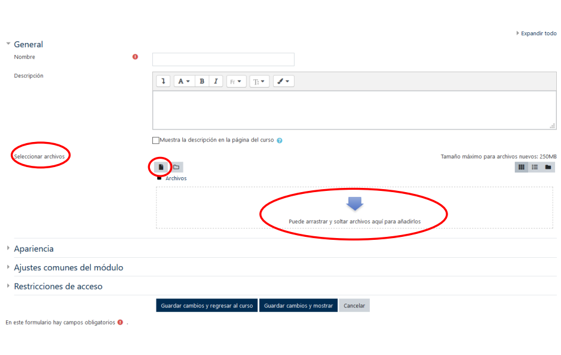Click the Expandir todo link
The width and height of the screenshot is (561, 355).
538,33
